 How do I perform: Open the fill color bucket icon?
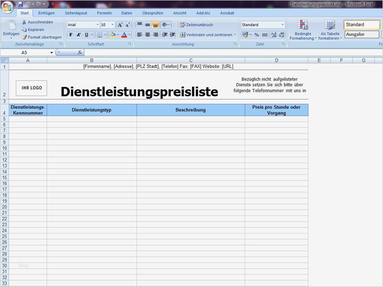pos(113,34)
